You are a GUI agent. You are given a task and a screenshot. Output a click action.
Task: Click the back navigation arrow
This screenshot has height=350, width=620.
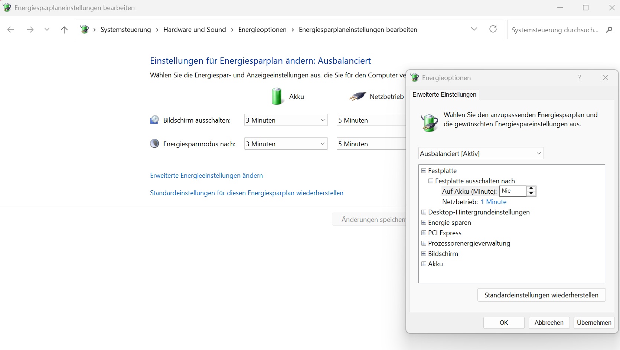(x=11, y=30)
